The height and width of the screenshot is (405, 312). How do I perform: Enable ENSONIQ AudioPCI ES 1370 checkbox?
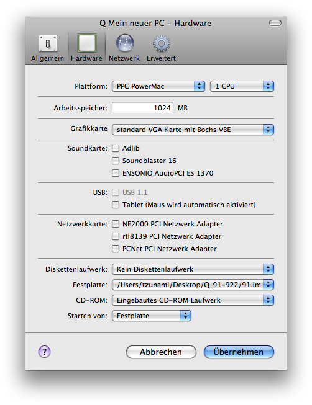pyautogui.click(x=116, y=173)
